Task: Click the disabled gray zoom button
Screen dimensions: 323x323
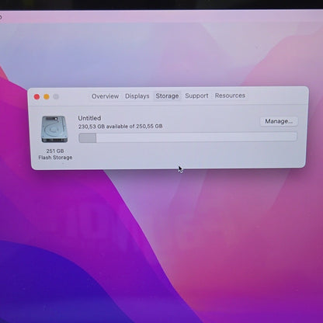Action: (56, 96)
